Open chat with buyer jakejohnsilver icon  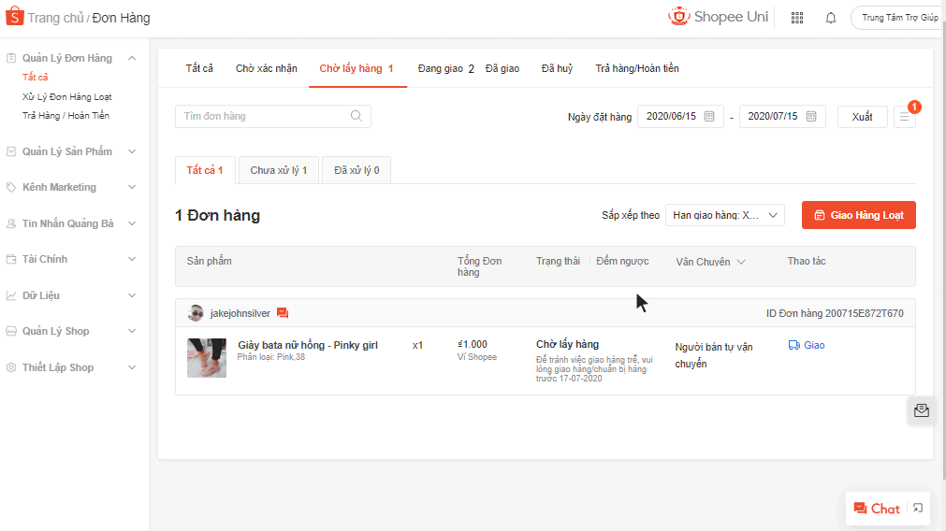(283, 313)
